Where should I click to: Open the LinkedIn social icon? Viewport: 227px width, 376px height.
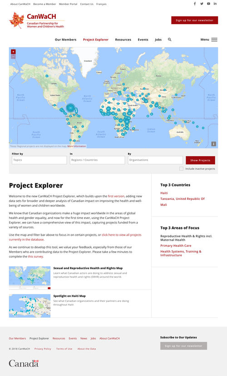point(215,4)
